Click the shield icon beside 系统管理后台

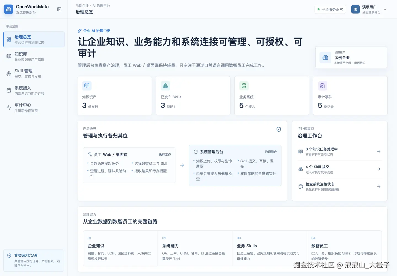coord(196,152)
